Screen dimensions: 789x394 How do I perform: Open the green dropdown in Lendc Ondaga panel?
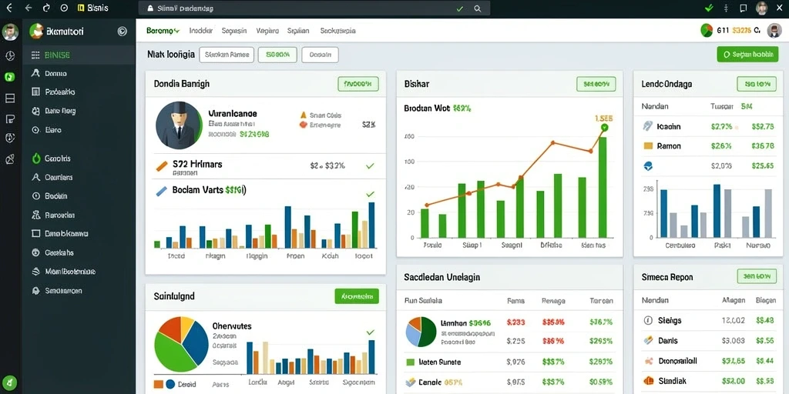click(x=757, y=84)
